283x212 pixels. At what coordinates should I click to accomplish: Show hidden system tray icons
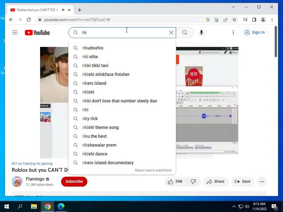click(234, 206)
